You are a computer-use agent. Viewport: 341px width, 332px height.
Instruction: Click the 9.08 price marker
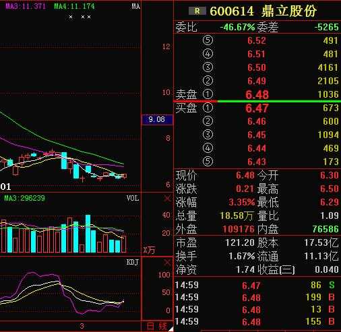[x=157, y=119]
